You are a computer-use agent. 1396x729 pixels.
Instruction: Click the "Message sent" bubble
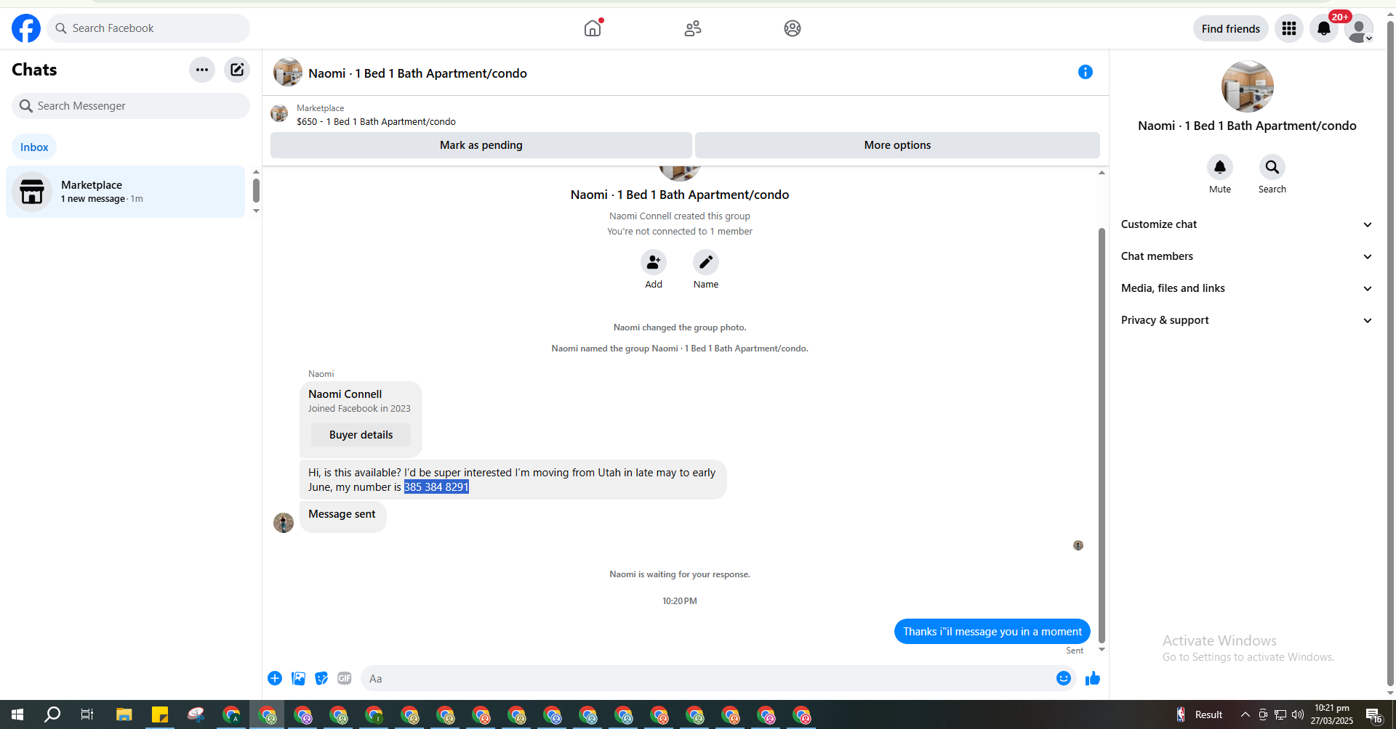(342, 516)
